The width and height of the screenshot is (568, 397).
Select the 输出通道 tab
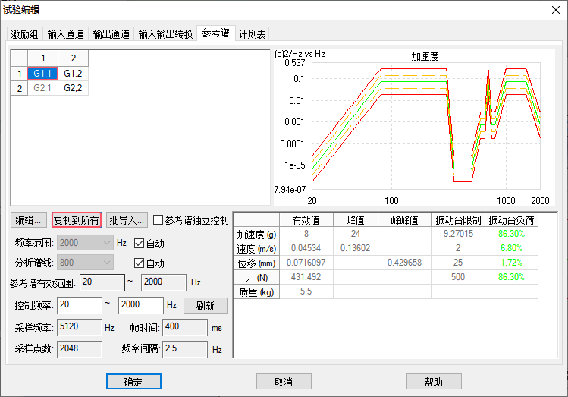tap(111, 34)
